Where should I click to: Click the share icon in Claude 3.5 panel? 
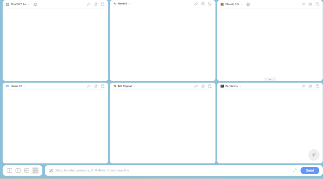[x=303, y=4]
